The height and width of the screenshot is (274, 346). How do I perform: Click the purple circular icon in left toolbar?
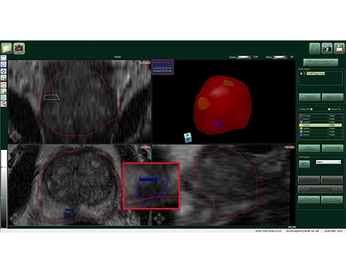4,84
